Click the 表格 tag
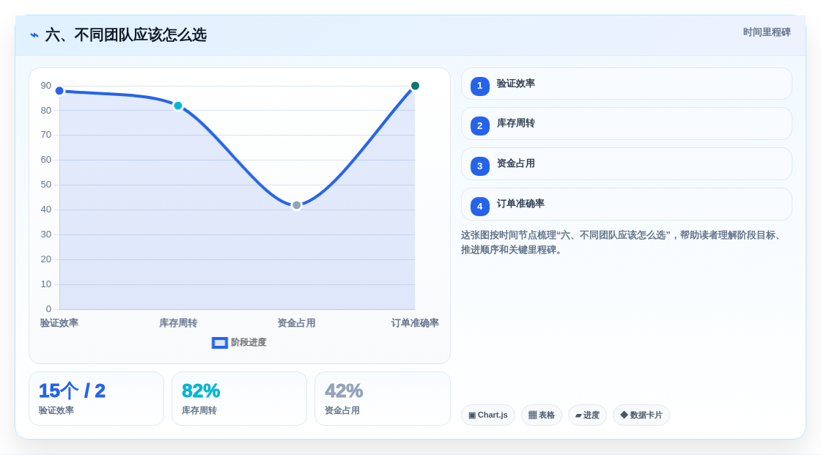 pyautogui.click(x=542, y=415)
